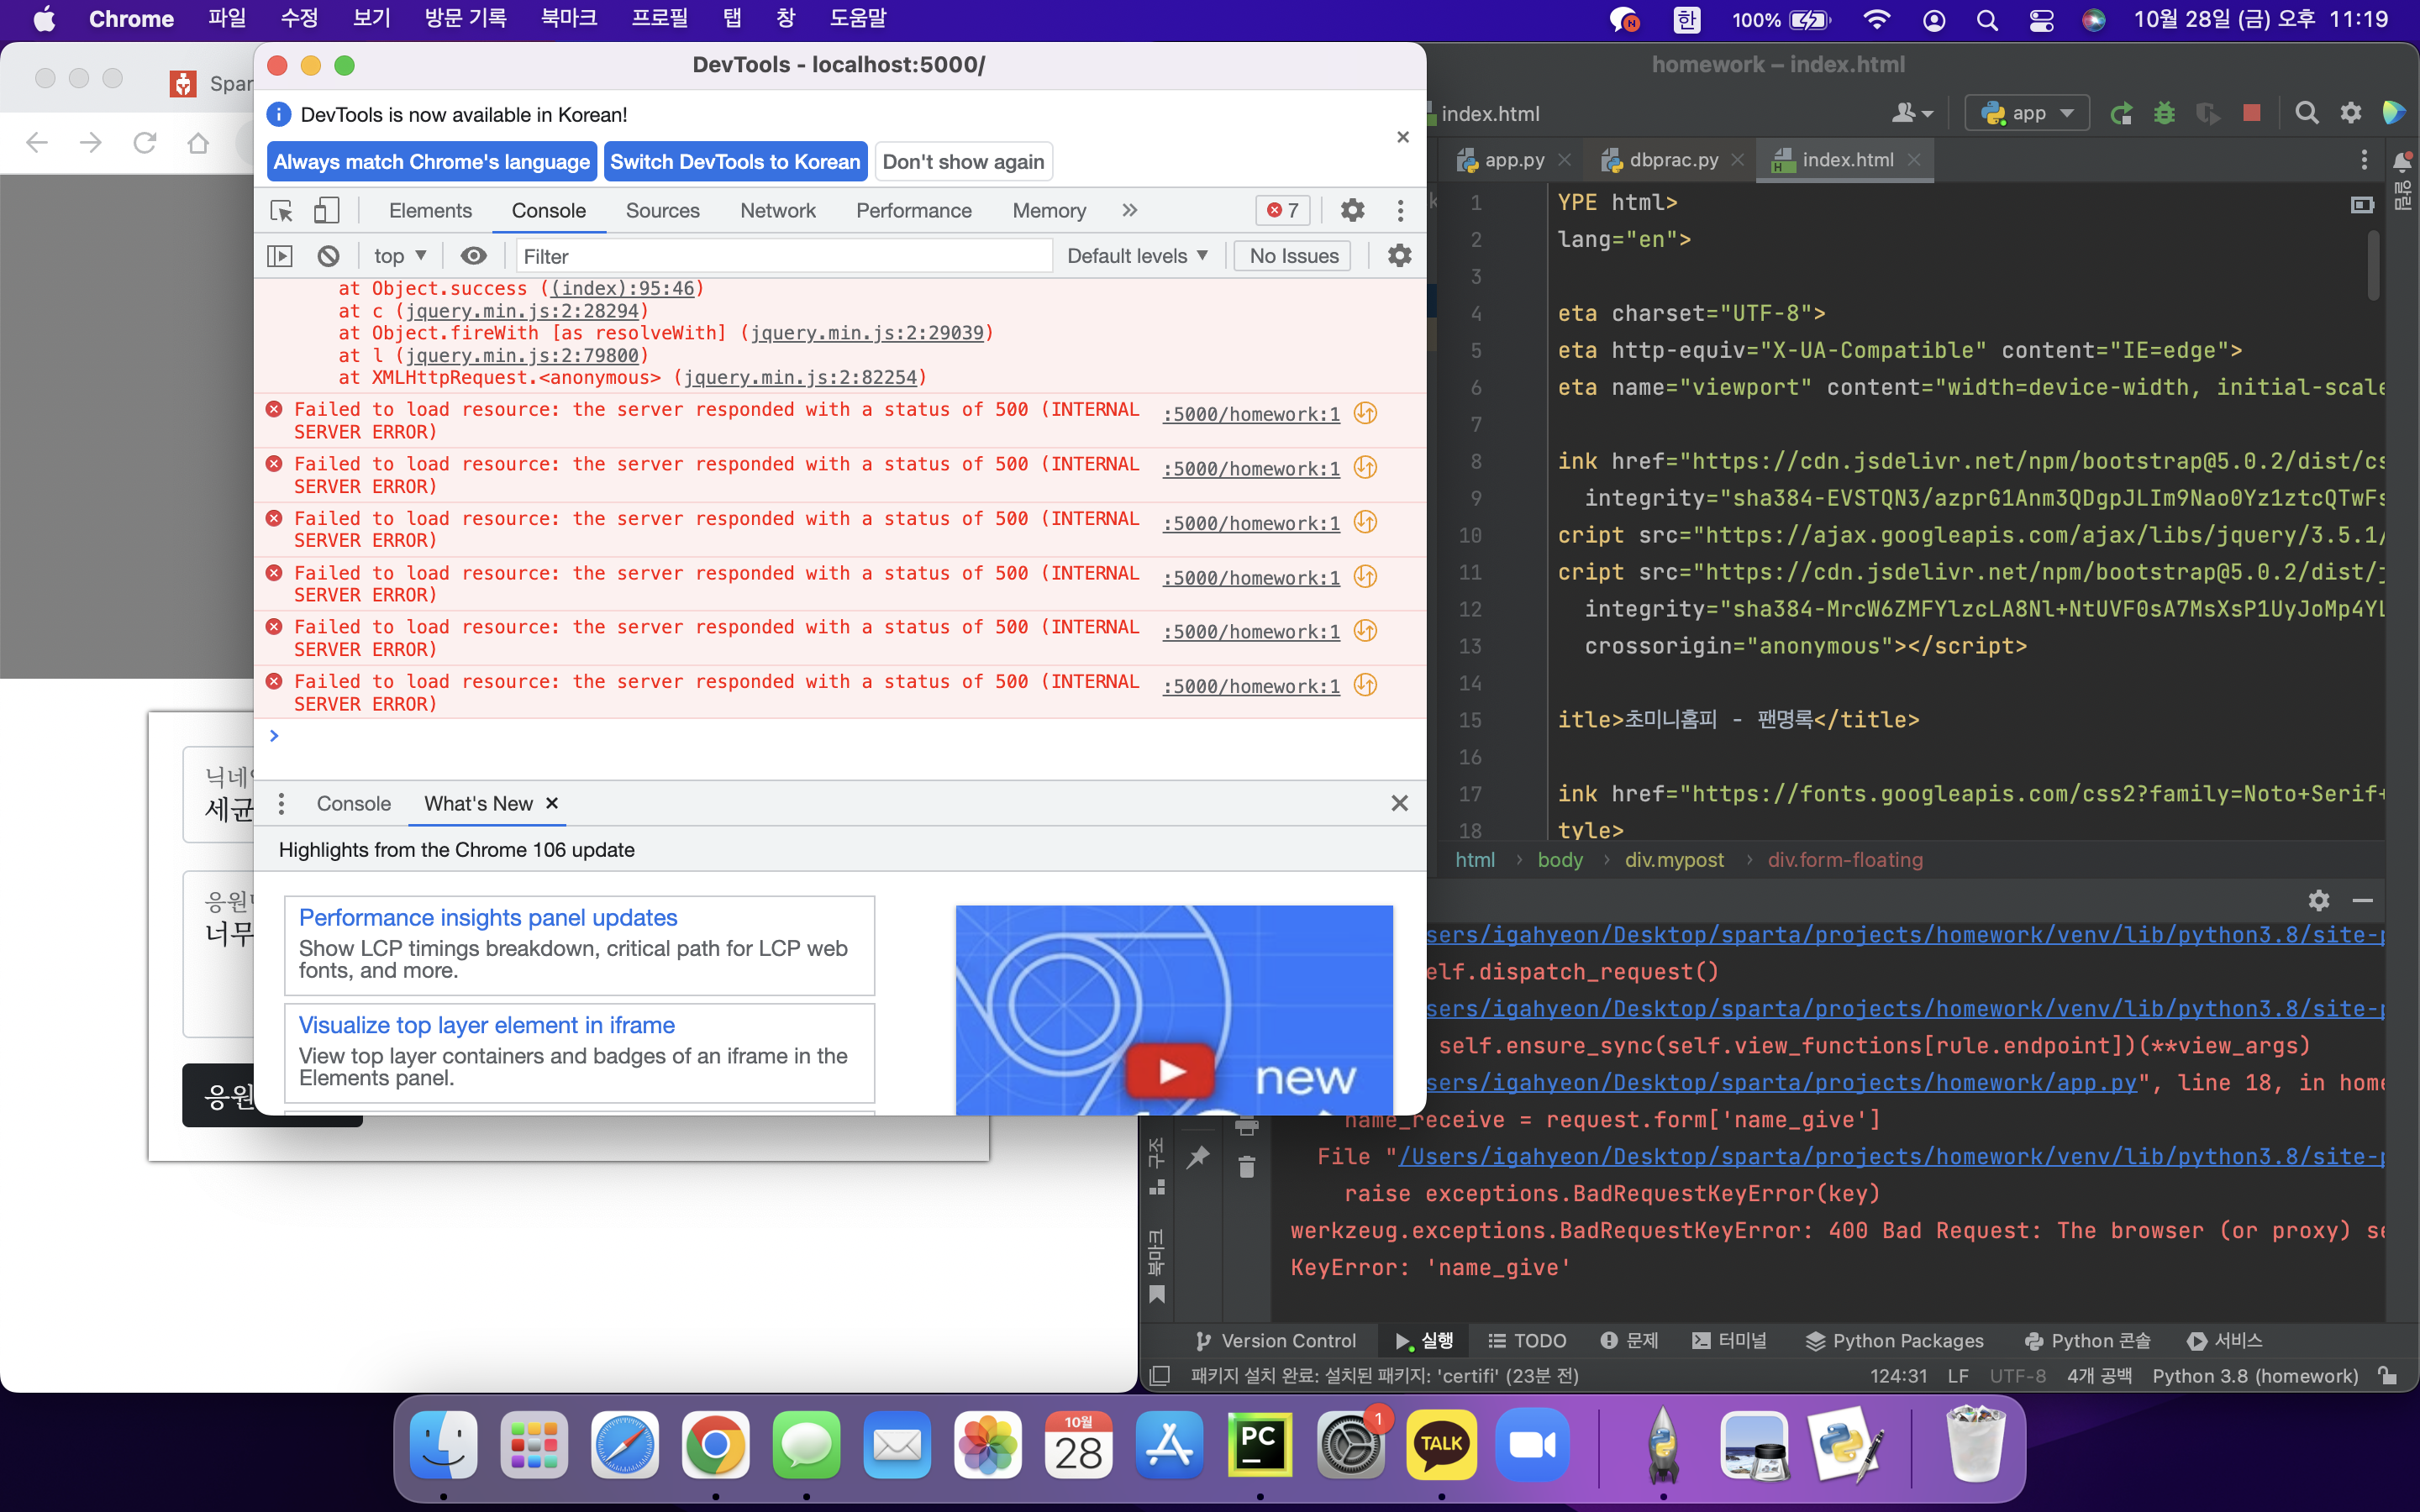This screenshot has height=1512, width=2420.
Task: Show the console sidebar
Action: coord(280,256)
